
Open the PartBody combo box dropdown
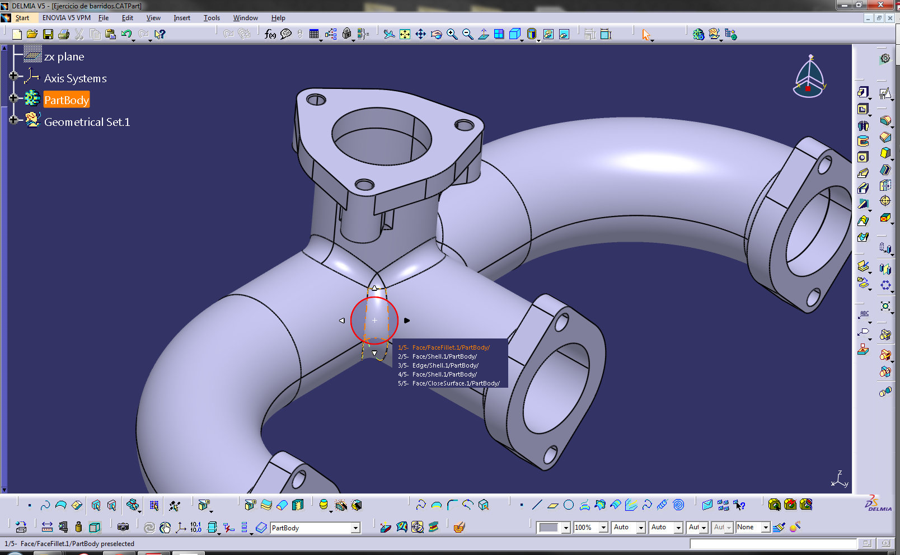click(x=355, y=528)
